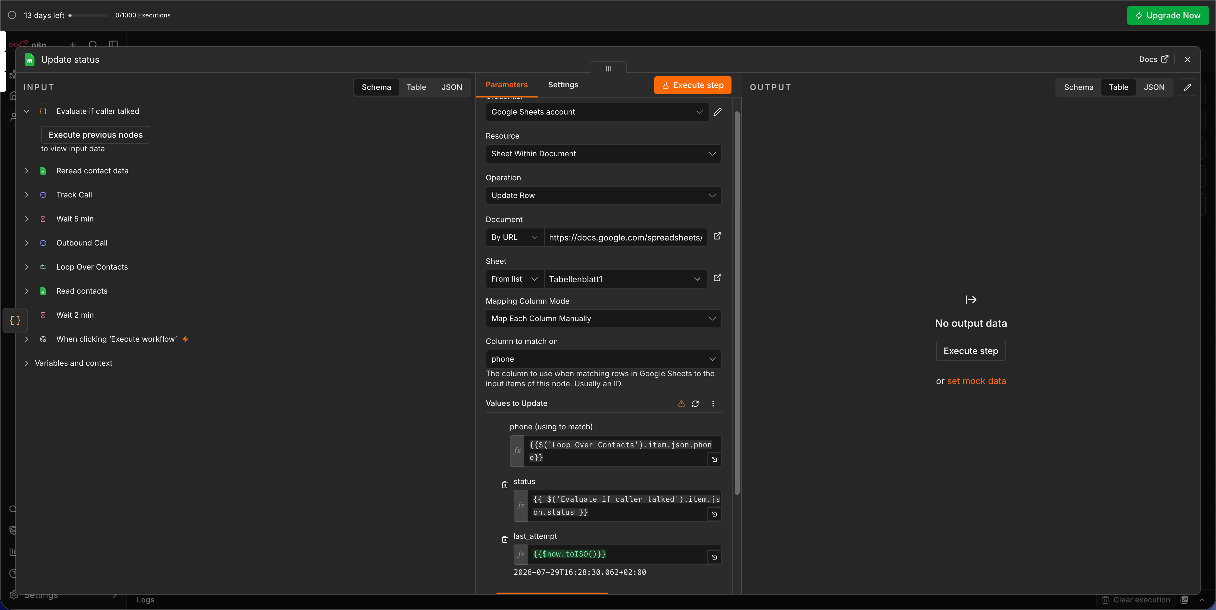This screenshot has width=1216, height=610.
Task: Click the curly braces node tab on left edge
Action: (15, 321)
